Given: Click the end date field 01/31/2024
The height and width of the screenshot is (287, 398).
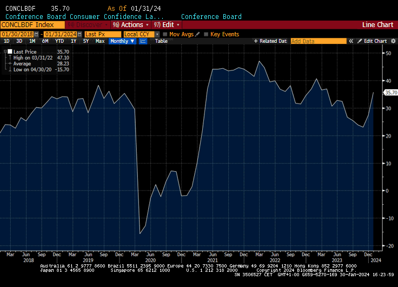Looking at the screenshot, I should pyautogui.click(x=61, y=34).
